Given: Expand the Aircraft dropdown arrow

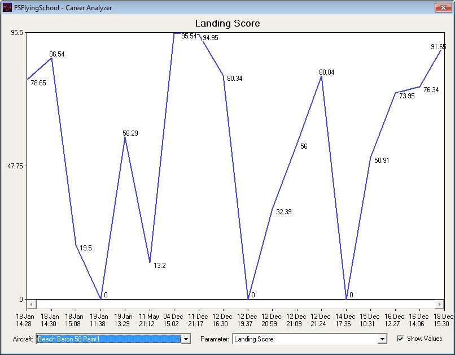Looking at the screenshot, I should (x=186, y=339).
